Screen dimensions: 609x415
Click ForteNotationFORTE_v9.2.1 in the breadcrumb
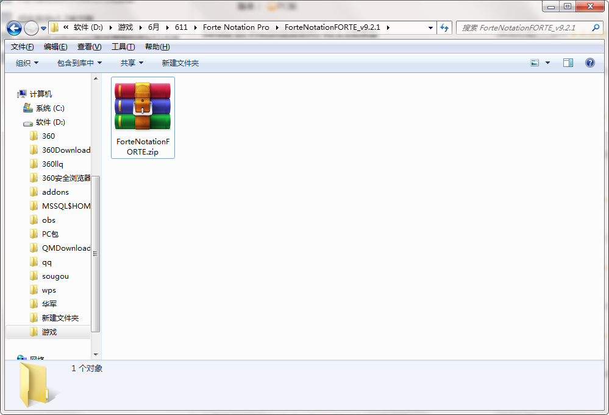tap(332, 27)
